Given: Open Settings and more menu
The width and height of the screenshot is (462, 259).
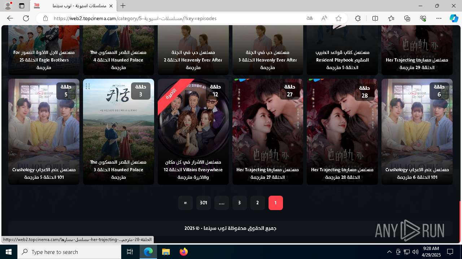Looking at the screenshot, I should tap(439, 18).
